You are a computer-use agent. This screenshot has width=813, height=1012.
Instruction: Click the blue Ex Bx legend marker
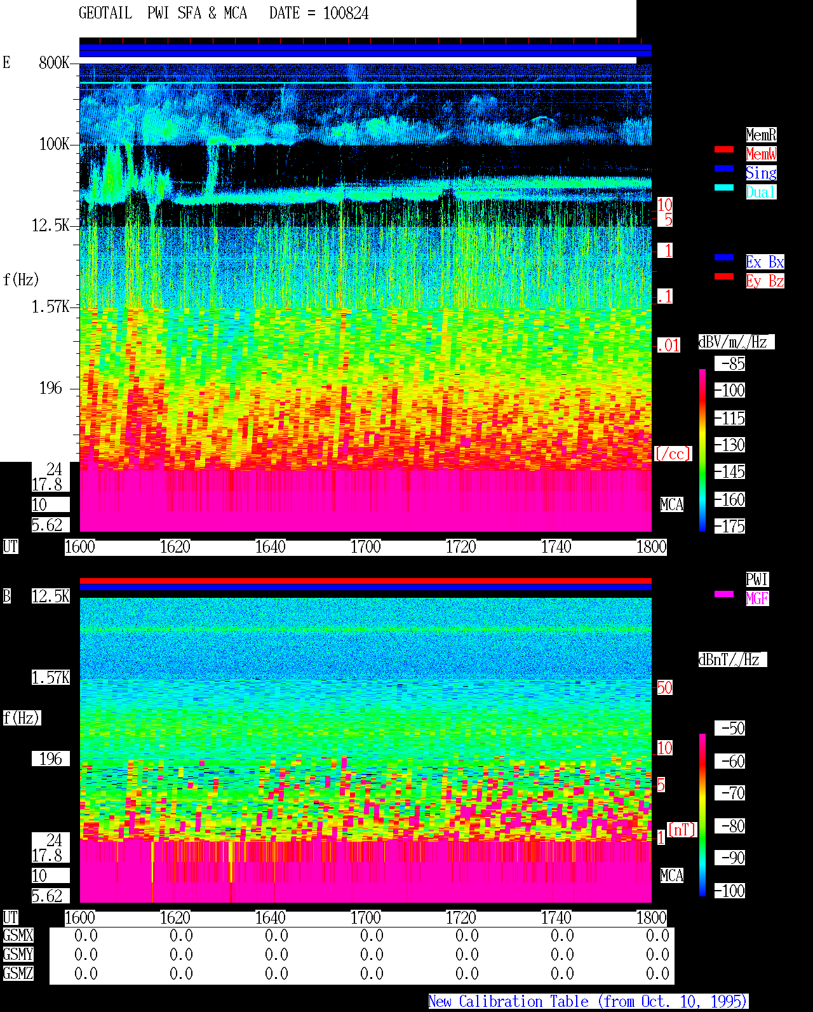724,257
